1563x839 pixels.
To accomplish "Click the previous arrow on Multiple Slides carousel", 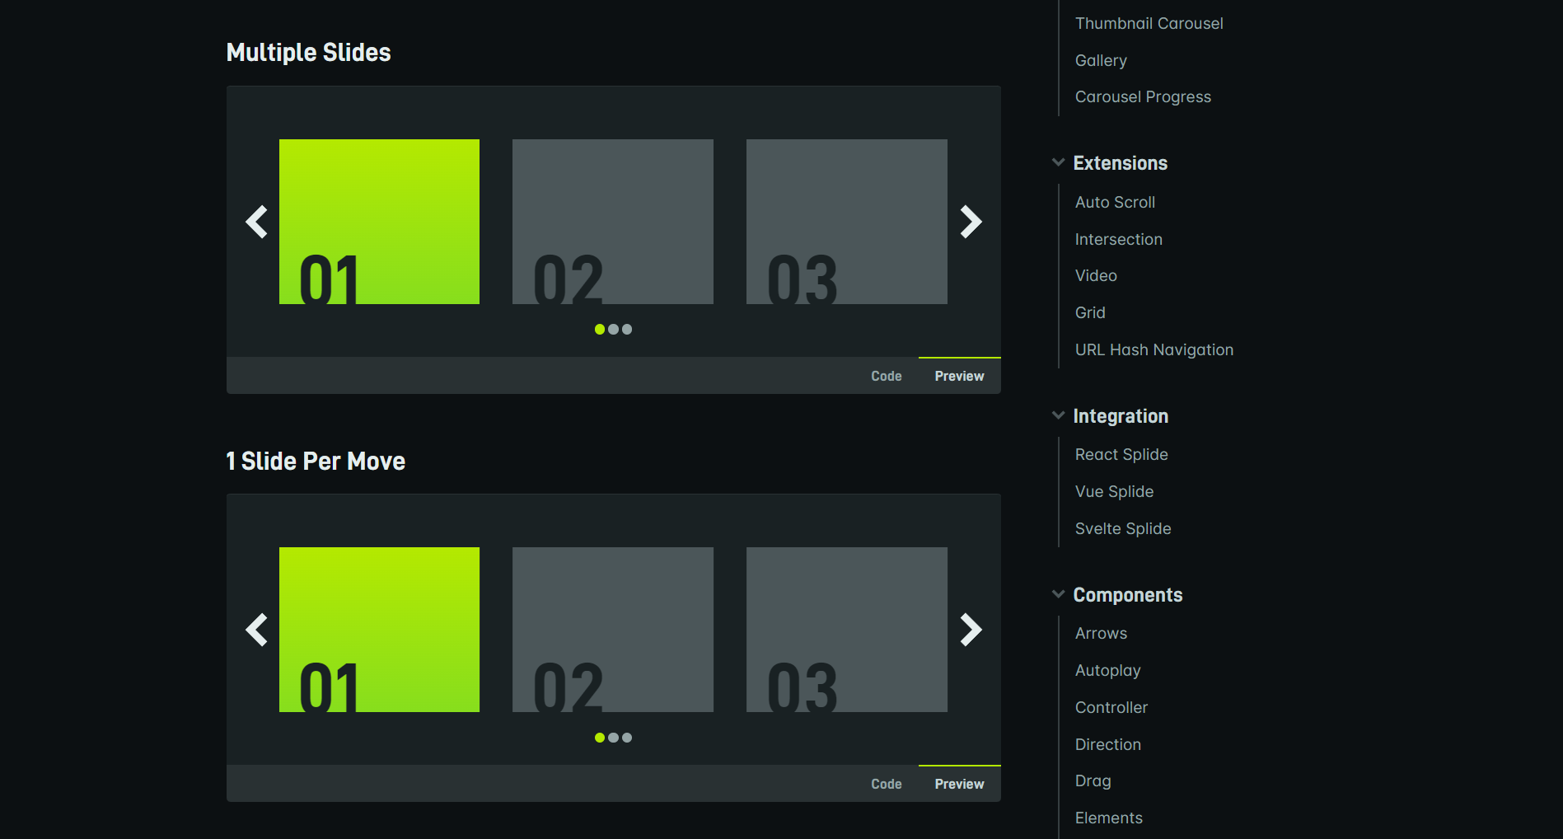I will tap(256, 222).
